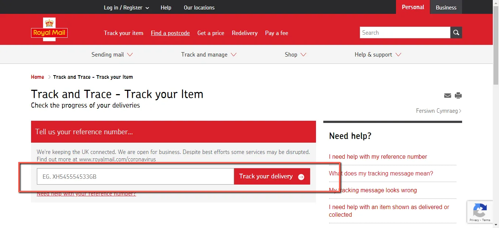Click the Privacy link in reCAPTCHA badge
Viewport: 499px width, 228px height.
click(x=474, y=220)
